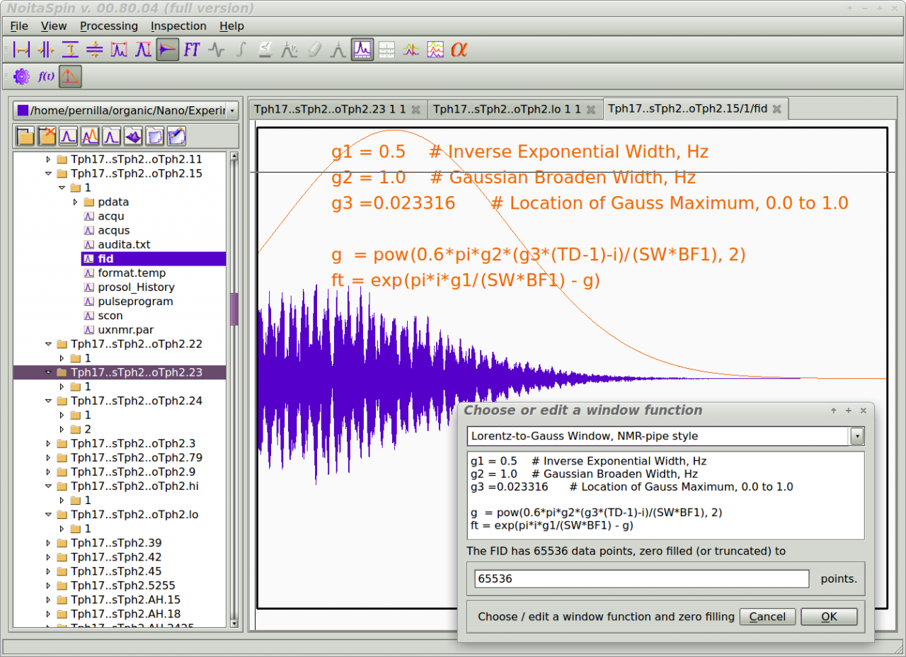Screen dimensions: 906x657
Task: Toggle the window function triangle button
Action: [x=70, y=76]
